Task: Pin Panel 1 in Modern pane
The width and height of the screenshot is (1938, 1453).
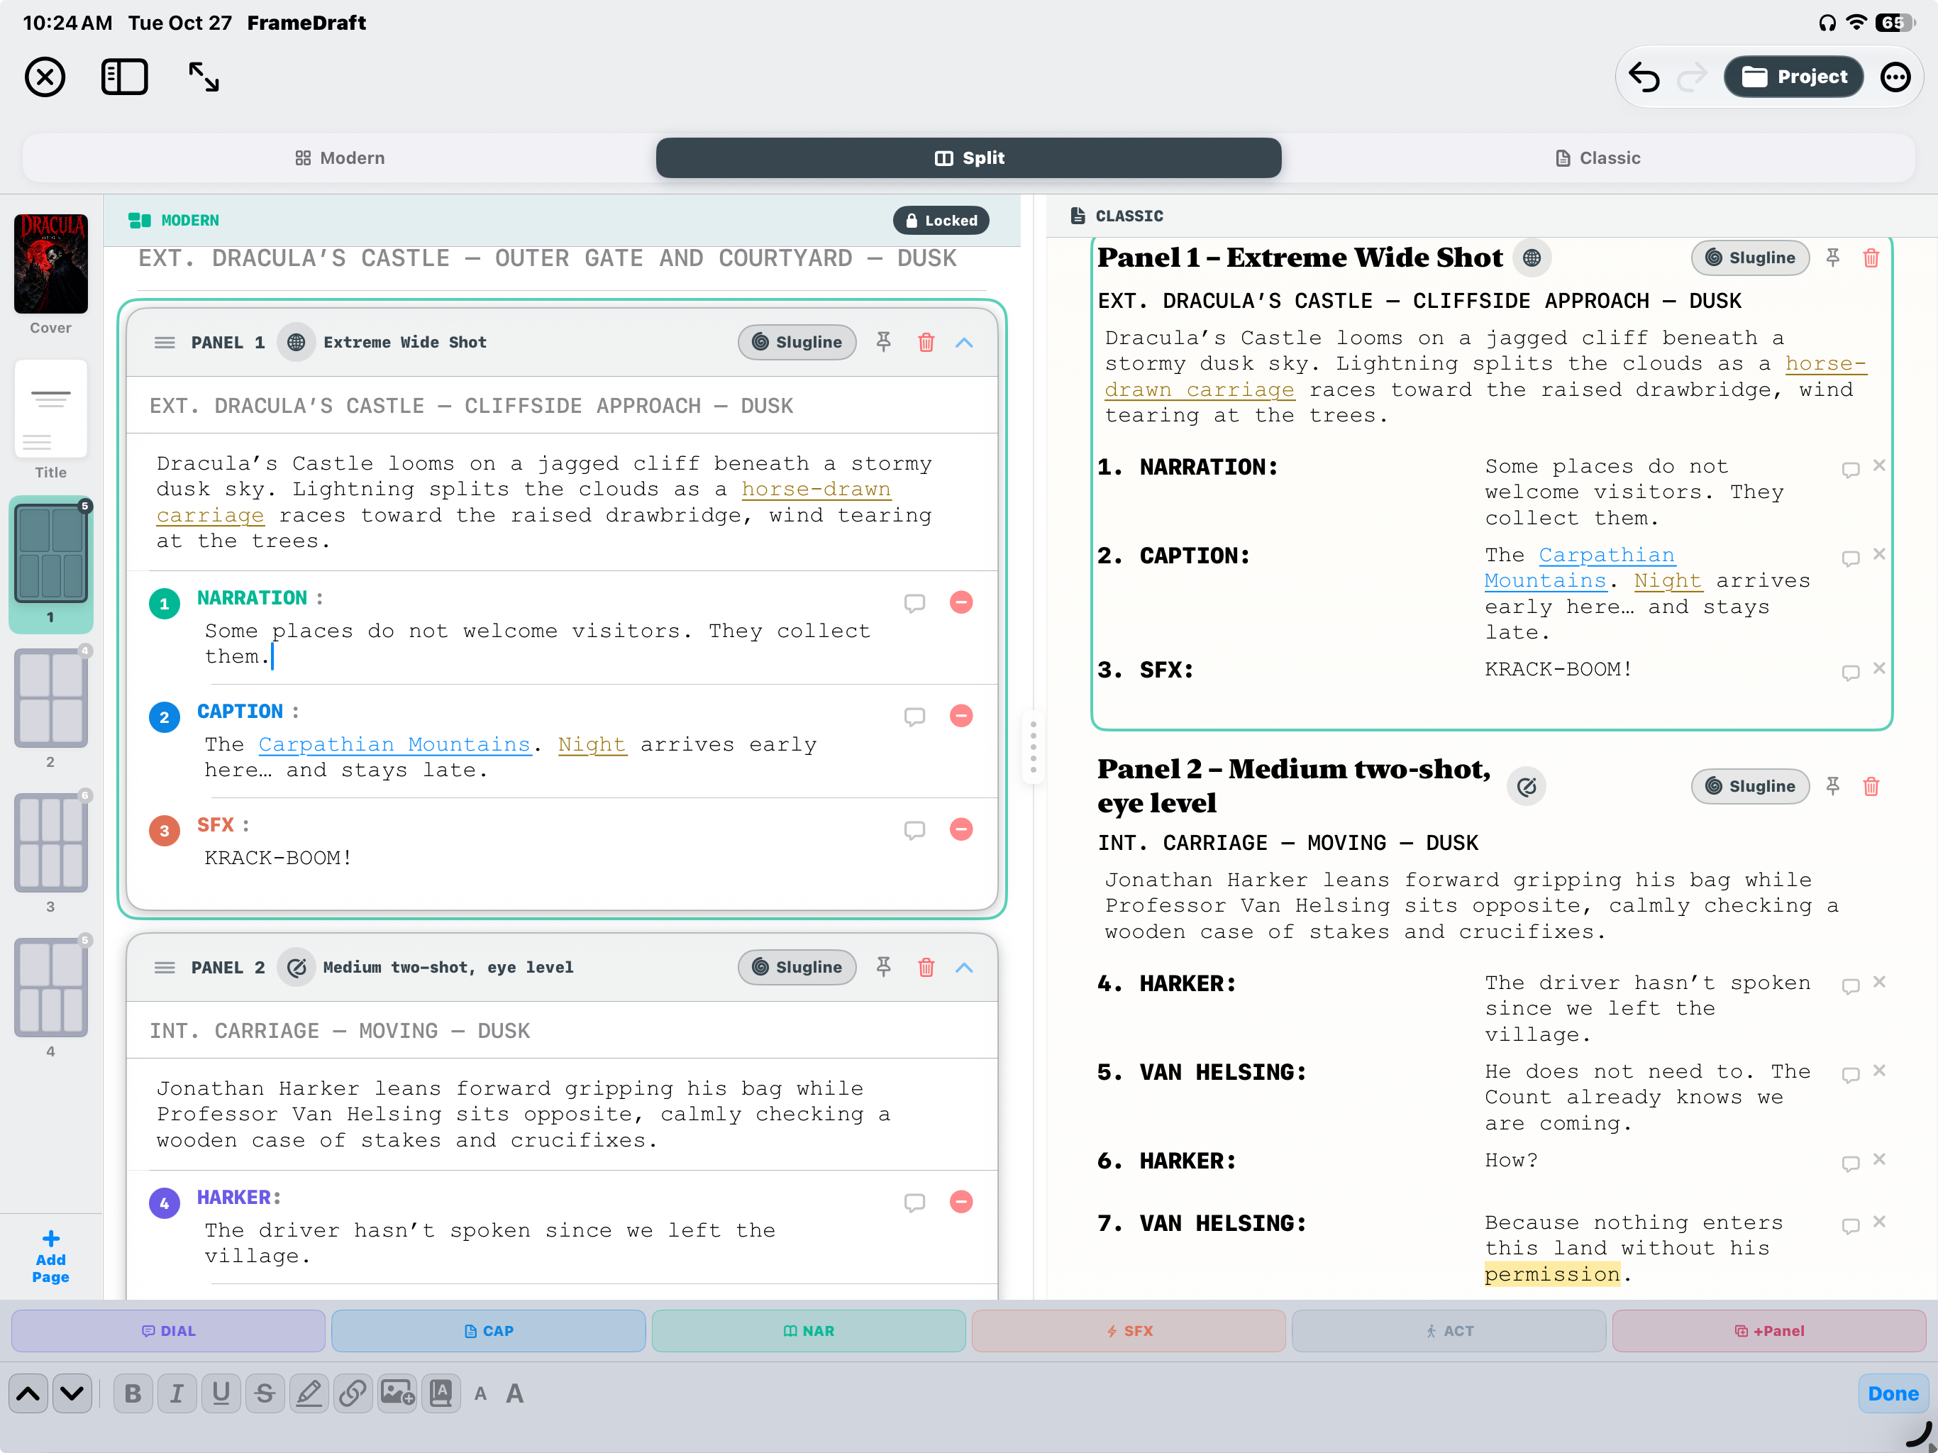Action: [883, 343]
